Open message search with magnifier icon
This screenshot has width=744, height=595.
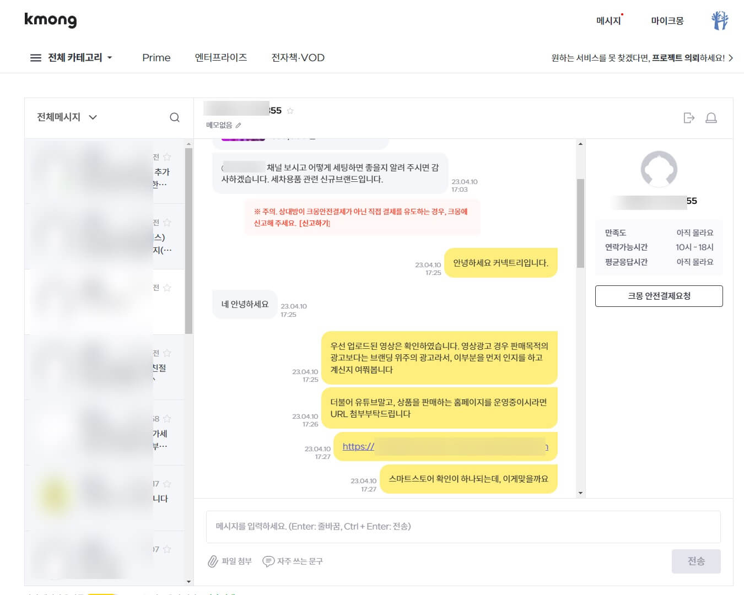pyautogui.click(x=174, y=117)
